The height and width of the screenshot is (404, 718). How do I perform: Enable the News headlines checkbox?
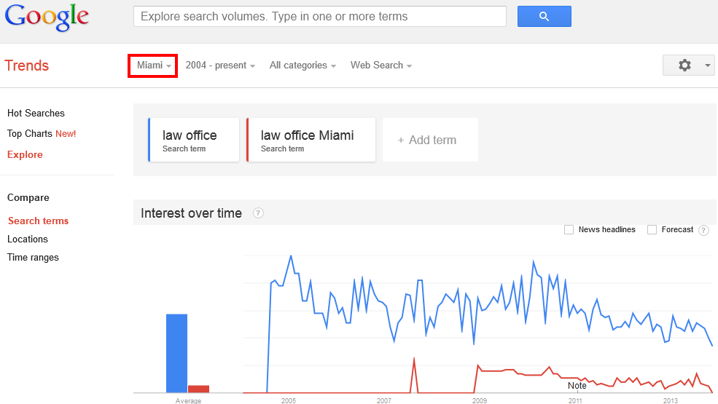[x=569, y=230]
